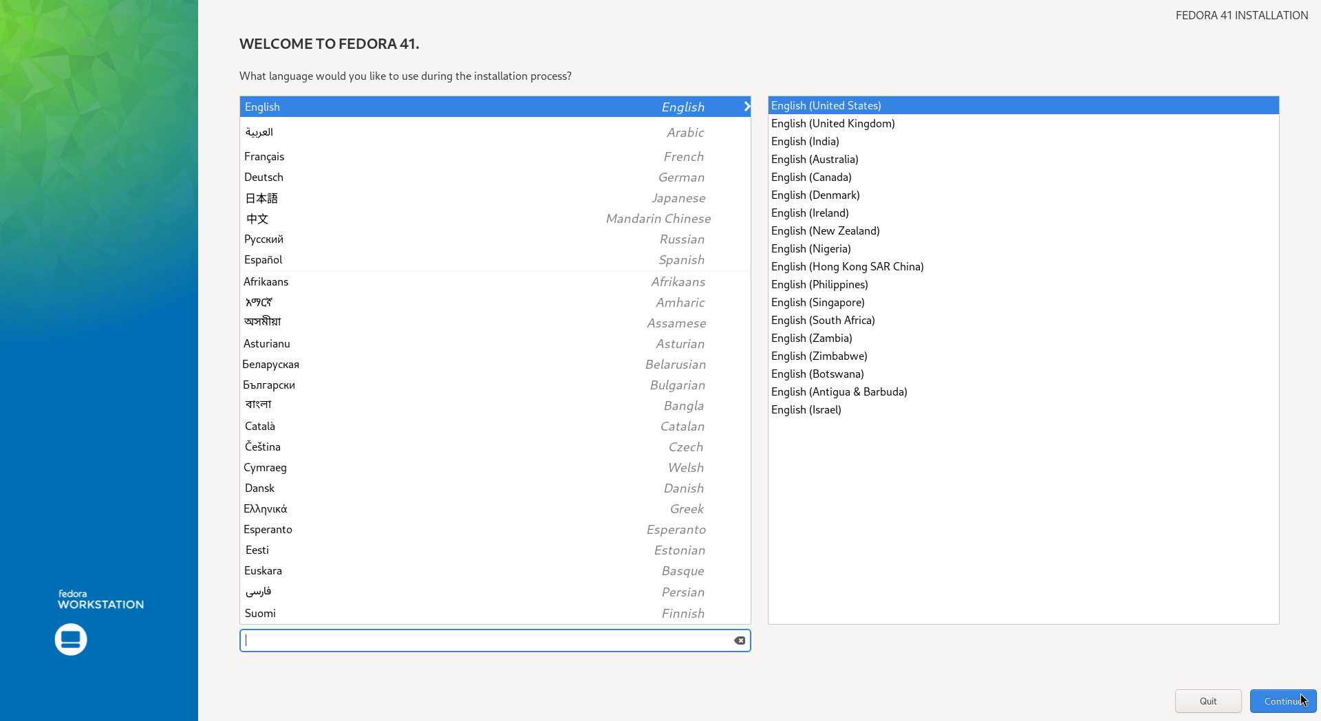
Task: Select English (Hong Kong SAR China) locale
Action: click(1023, 266)
